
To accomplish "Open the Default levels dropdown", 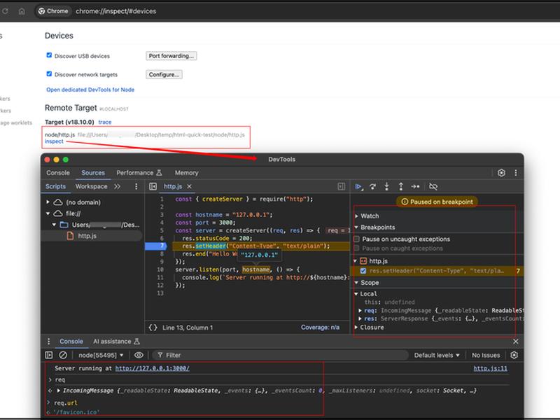I will [437, 355].
